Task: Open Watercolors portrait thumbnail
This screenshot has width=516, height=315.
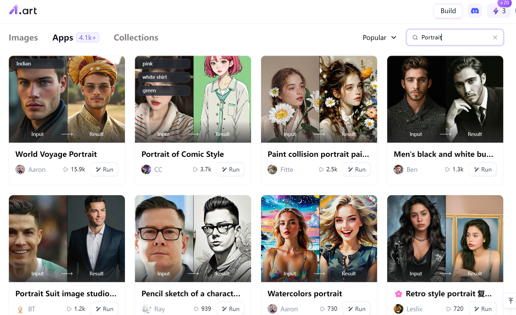Action: click(319, 239)
